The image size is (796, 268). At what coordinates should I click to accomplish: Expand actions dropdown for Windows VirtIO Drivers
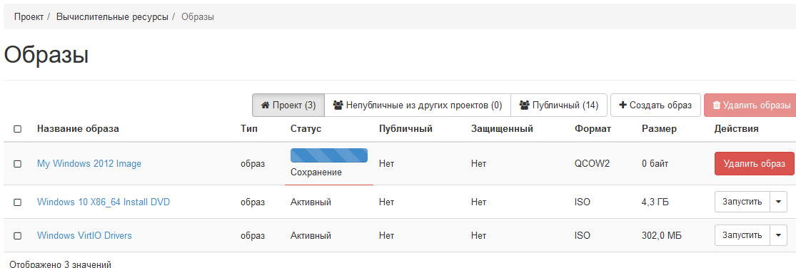[778, 235]
